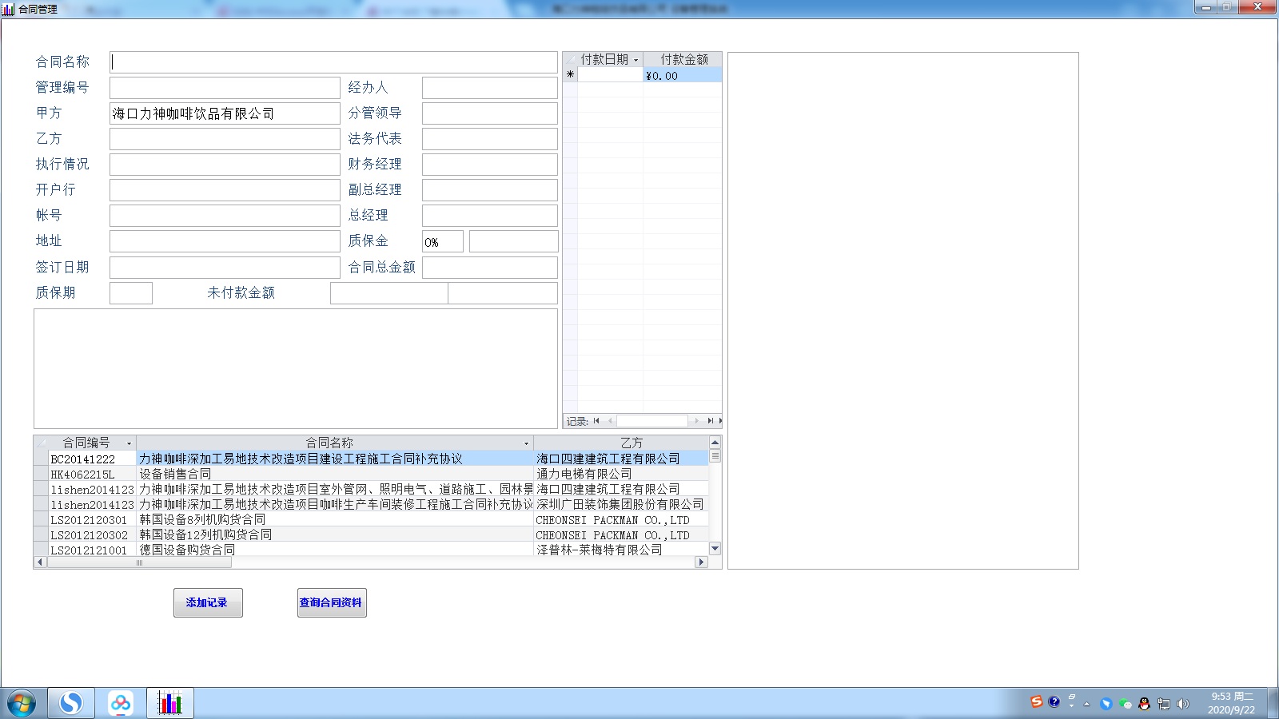Viewport: 1279px width, 719px height.
Task: Click the 深圳广田装饰集团股份有限公司 cell
Action: tap(620, 504)
